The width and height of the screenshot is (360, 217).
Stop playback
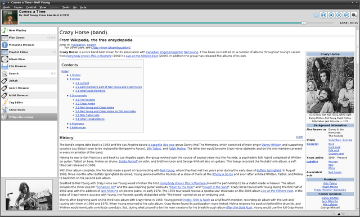pos(331,15)
